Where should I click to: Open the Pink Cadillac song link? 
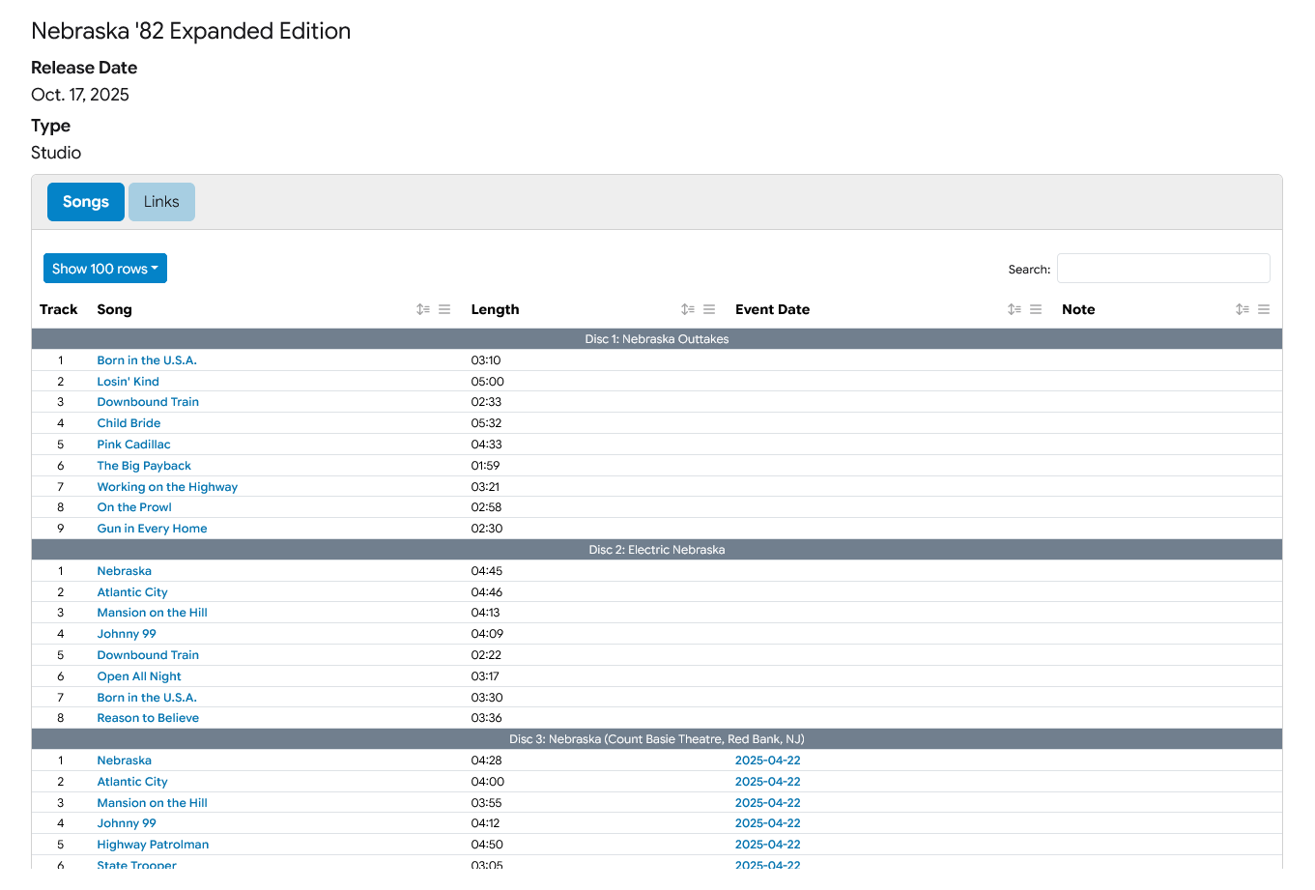[x=133, y=445]
